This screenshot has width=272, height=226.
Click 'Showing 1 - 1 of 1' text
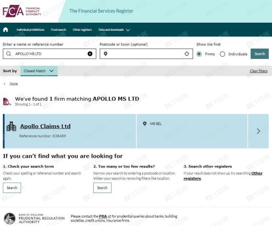pos(28,104)
